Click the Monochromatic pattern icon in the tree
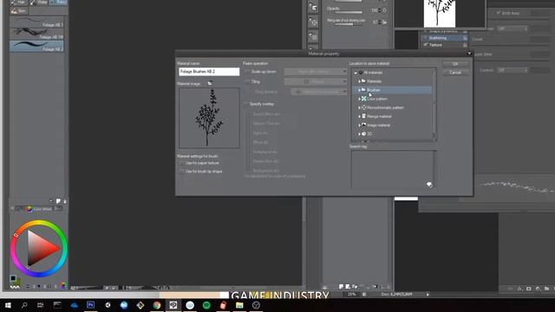Screen dimensions: 555x312 [363, 107]
